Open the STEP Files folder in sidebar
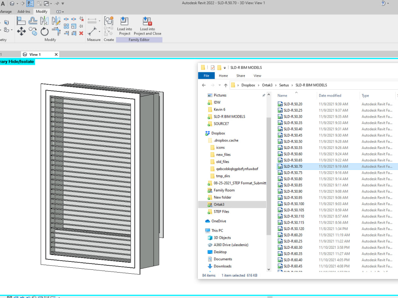Screen dimensions: 398x298 point(221,211)
